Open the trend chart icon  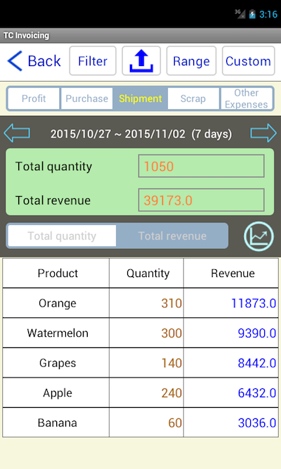[259, 236]
